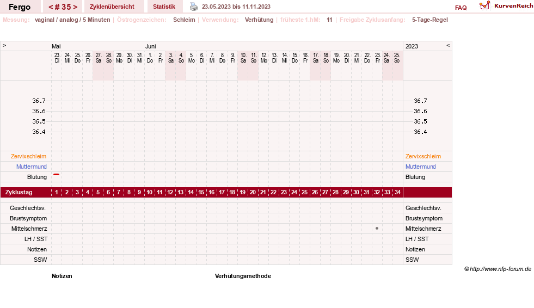Click cycle day 34 in Zyklustag row
534x308 pixels.
click(397, 192)
